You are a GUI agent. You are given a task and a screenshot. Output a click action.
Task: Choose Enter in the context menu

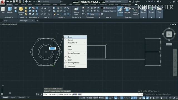(75, 37)
